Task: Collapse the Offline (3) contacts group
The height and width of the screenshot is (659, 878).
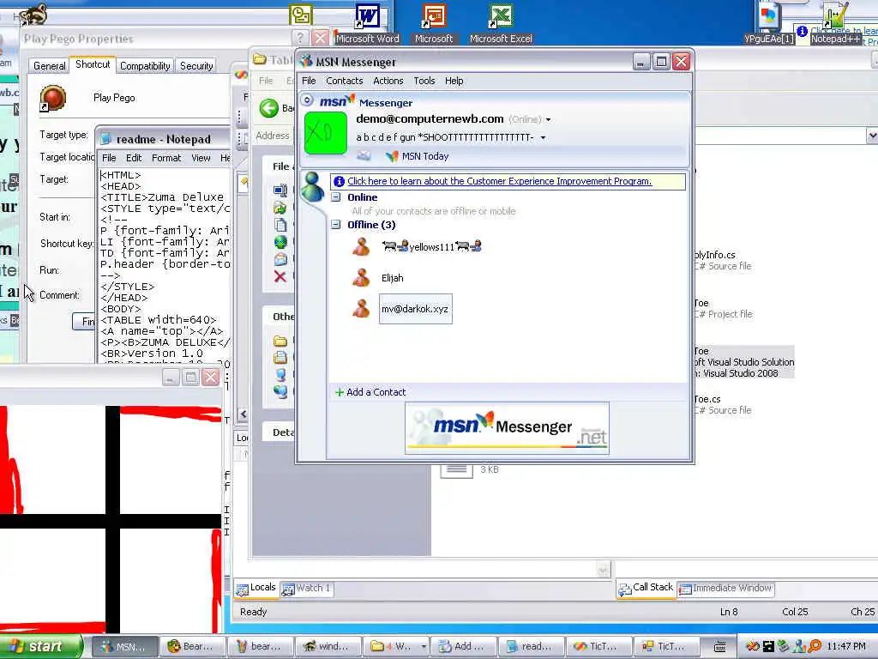Action: coord(336,225)
